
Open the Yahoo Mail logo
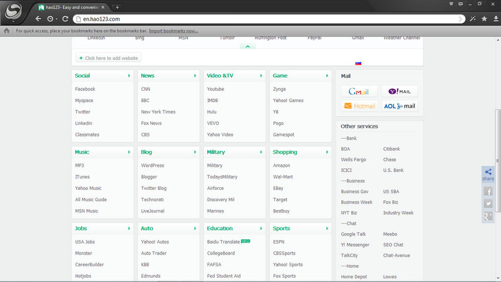(x=400, y=91)
